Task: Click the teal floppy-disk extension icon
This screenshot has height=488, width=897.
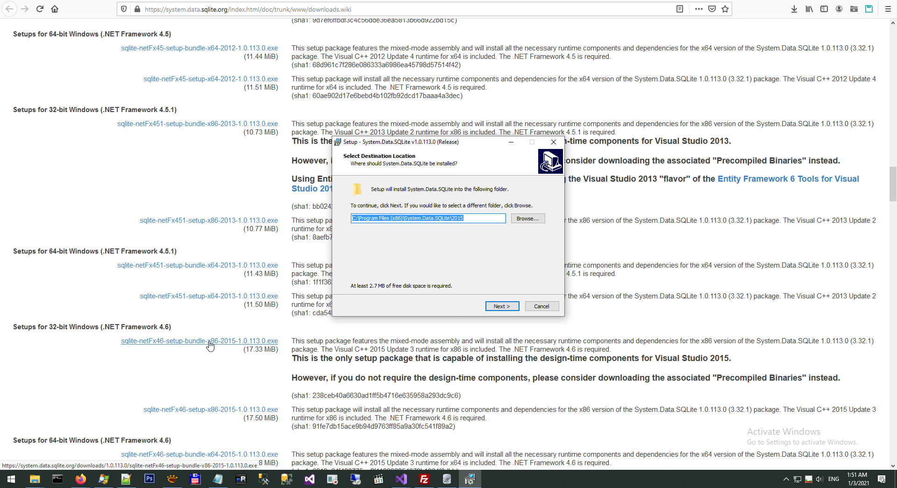Action: click(869, 9)
